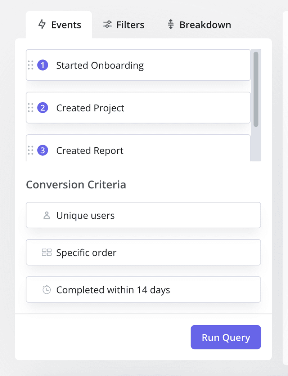Switch to the Filters tab
The height and width of the screenshot is (376, 288).
click(x=123, y=24)
